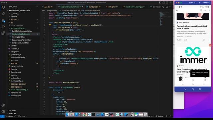Toggle primary side bar layout icon
Viewport: 213px width, 120px height.
tap(160, 3)
